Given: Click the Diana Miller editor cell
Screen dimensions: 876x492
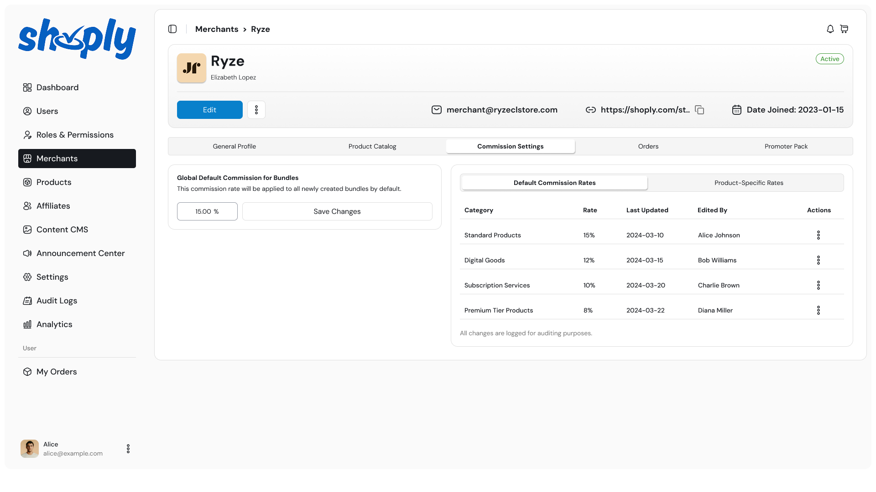Looking at the screenshot, I should click(715, 310).
